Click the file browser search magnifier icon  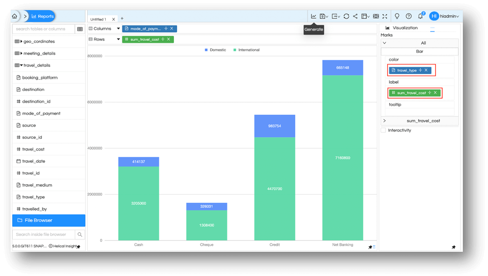click(x=80, y=235)
